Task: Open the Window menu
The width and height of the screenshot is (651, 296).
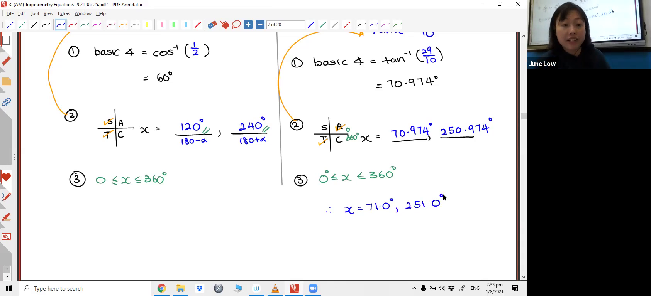Action: pyautogui.click(x=83, y=13)
